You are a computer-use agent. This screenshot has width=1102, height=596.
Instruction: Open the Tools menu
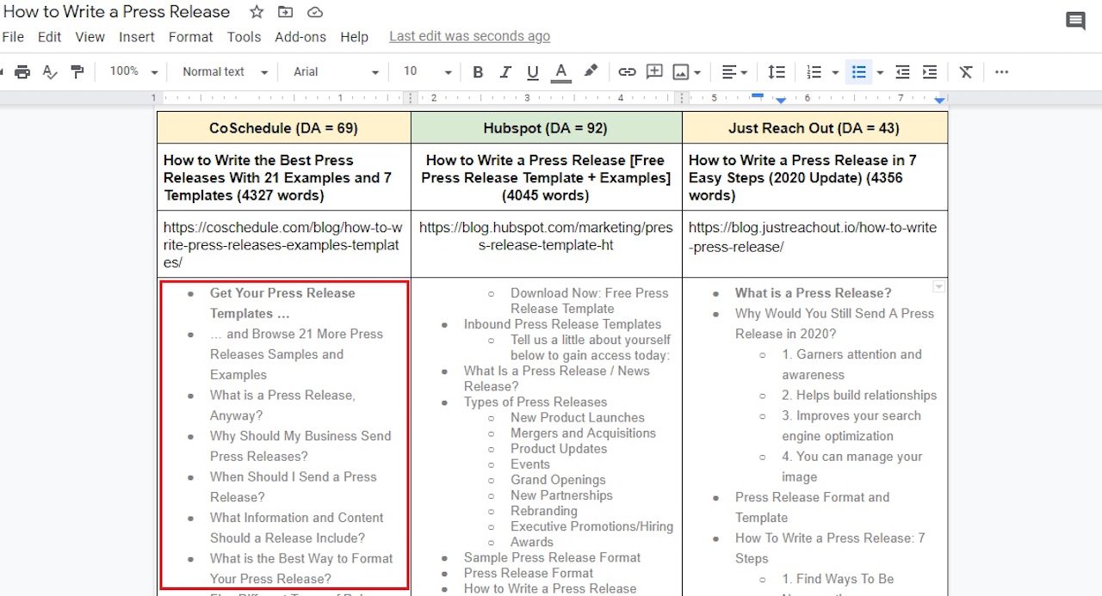click(244, 37)
